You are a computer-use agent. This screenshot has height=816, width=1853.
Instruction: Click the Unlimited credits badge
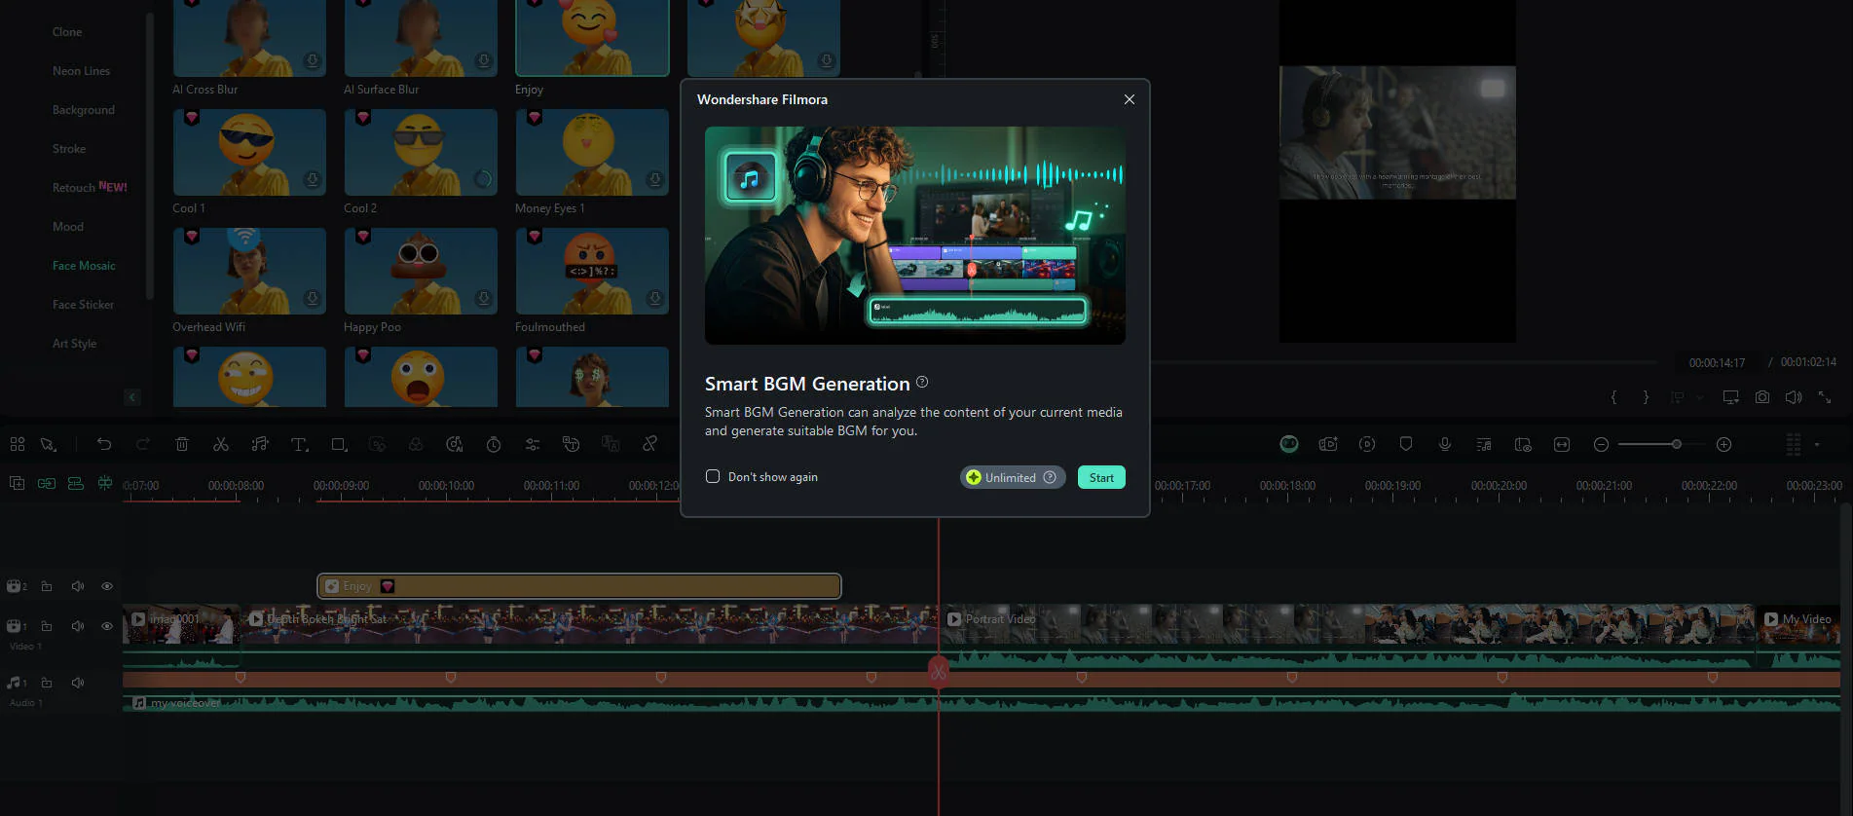(1013, 477)
